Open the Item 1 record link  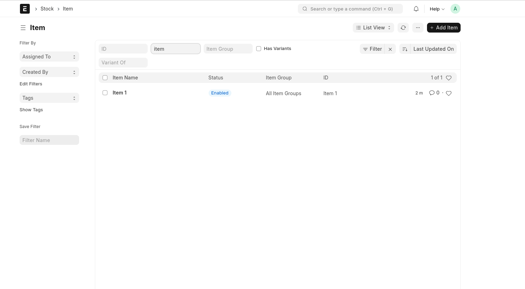tap(120, 93)
